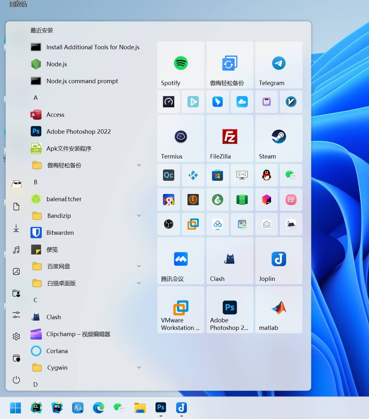Open the Spotify tile

[181, 65]
